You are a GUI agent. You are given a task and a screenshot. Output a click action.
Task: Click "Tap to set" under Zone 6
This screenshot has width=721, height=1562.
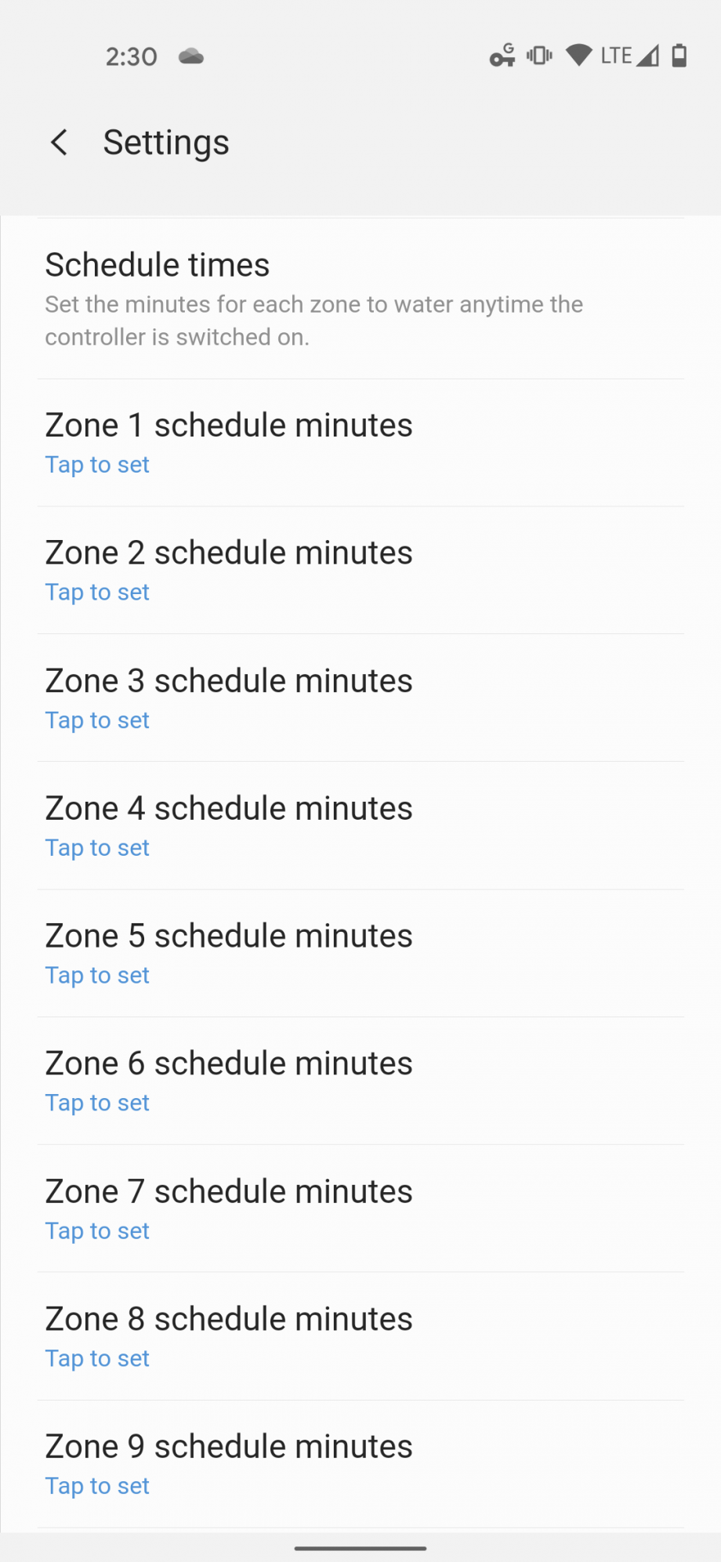(x=97, y=1104)
